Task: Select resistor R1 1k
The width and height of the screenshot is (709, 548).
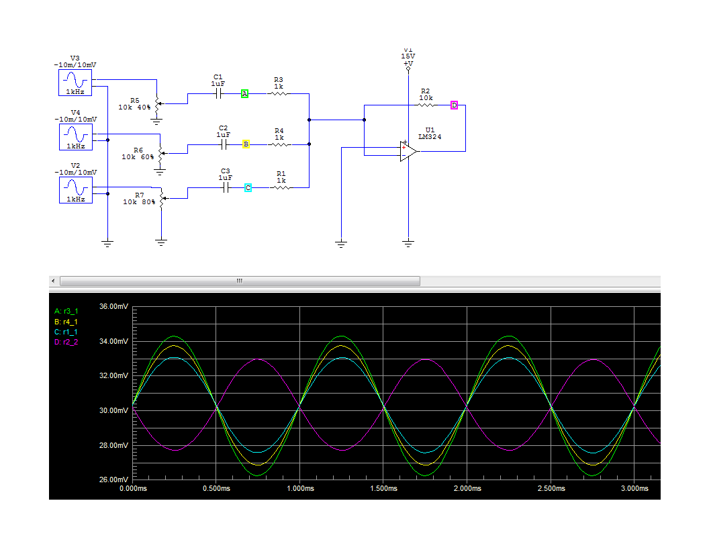Action: click(x=281, y=187)
